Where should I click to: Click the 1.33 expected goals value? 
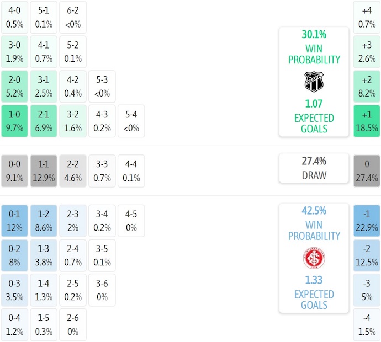click(314, 280)
